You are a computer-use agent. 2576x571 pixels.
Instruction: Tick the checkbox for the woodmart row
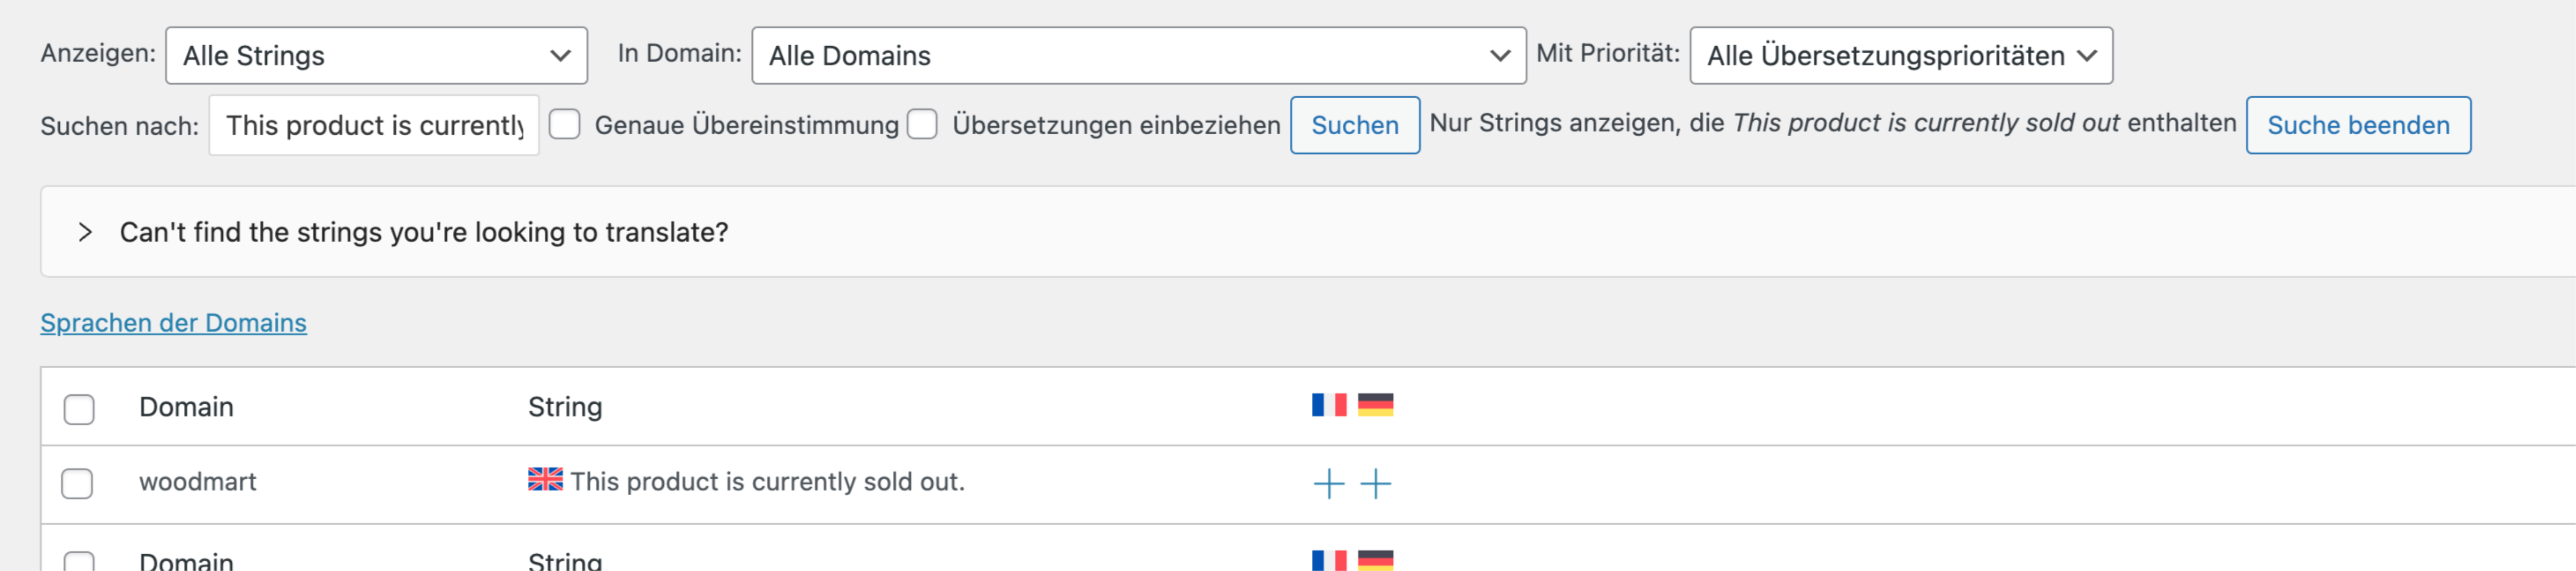[x=77, y=483]
